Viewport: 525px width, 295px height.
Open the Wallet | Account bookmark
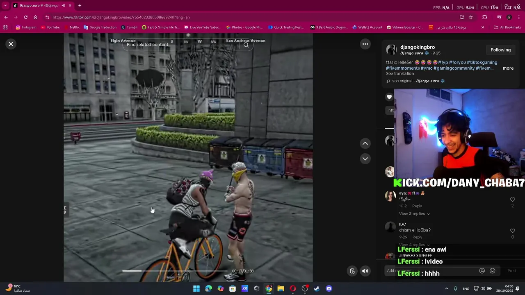coord(367,27)
